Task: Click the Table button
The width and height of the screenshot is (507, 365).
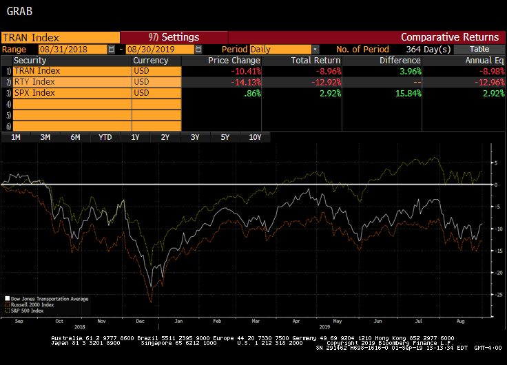Action: tap(479, 49)
